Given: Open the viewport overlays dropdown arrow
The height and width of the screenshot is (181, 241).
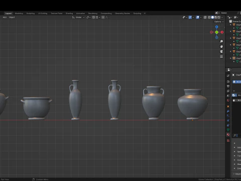Looking at the screenshot, I should (x=201, y=17).
